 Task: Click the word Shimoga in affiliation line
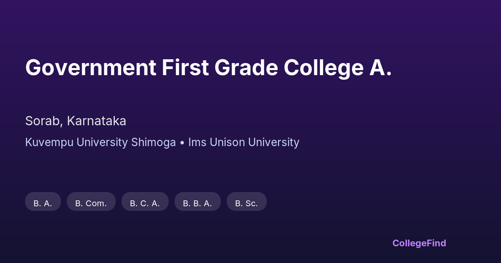(153, 142)
